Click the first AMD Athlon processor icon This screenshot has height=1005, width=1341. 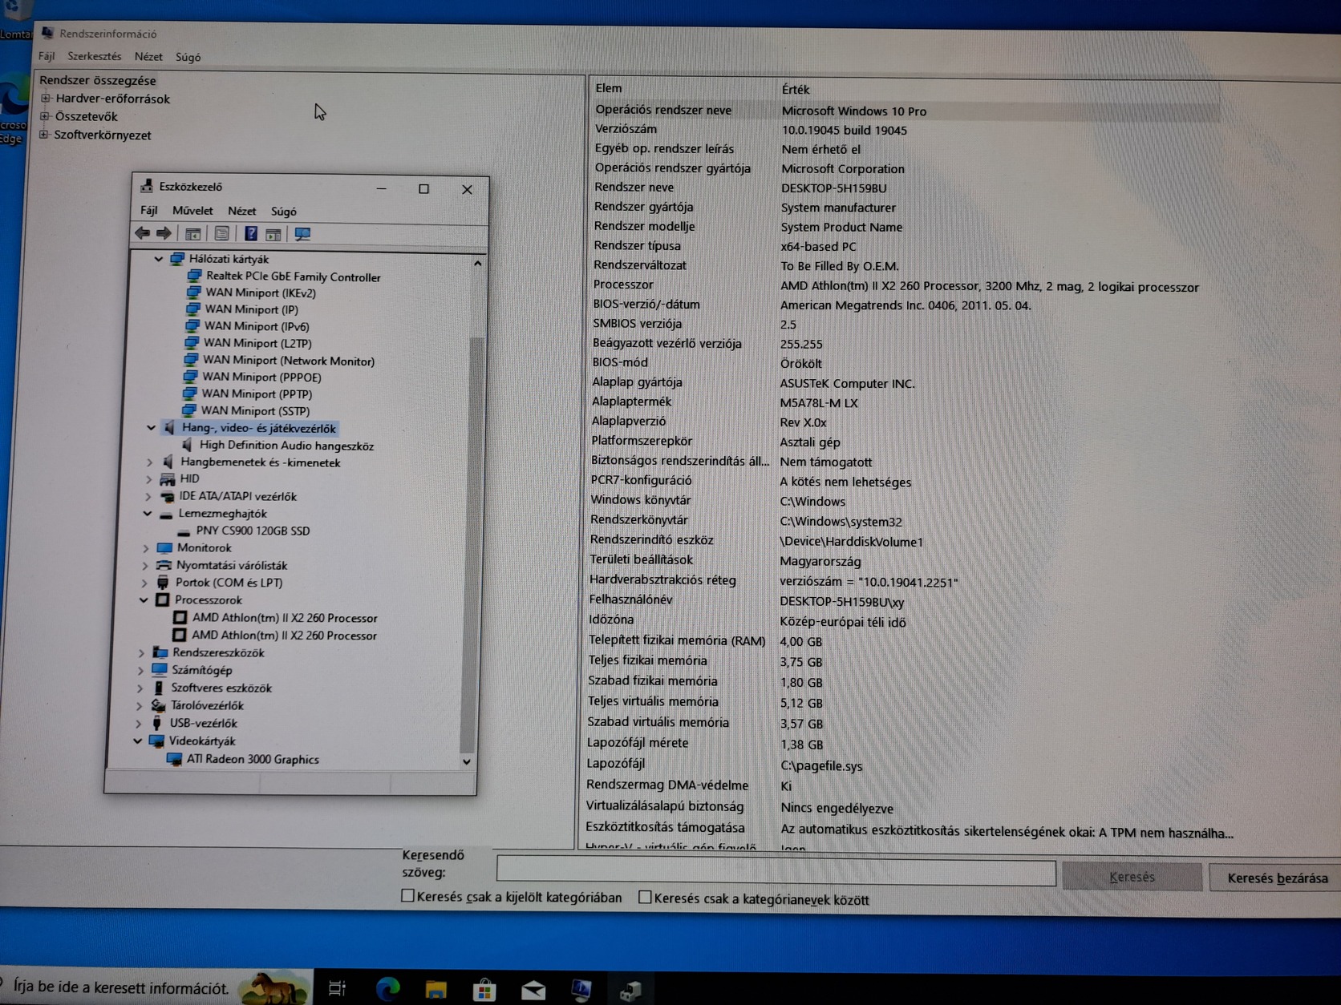tap(180, 618)
